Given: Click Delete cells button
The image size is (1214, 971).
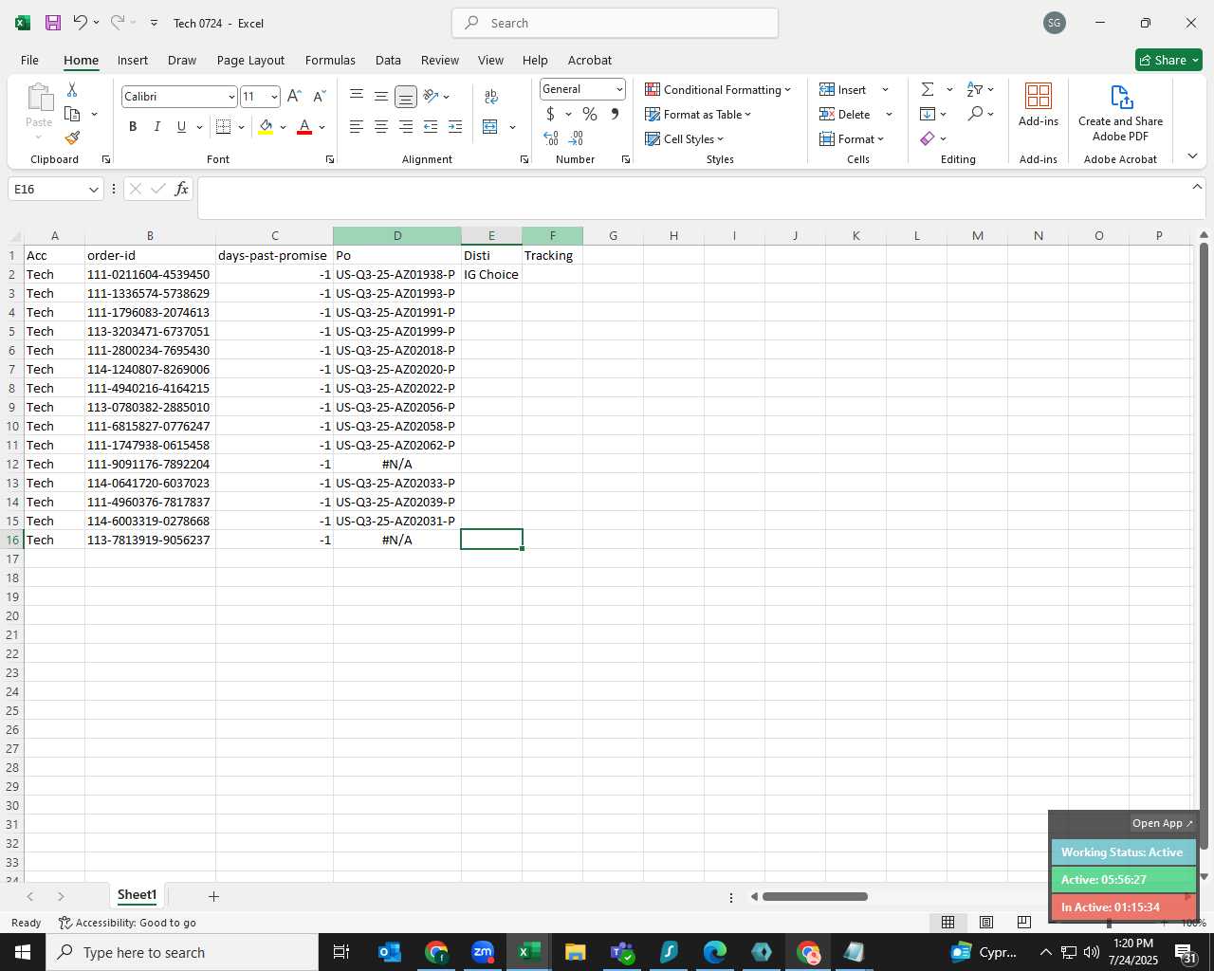Looking at the screenshot, I should click(845, 114).
